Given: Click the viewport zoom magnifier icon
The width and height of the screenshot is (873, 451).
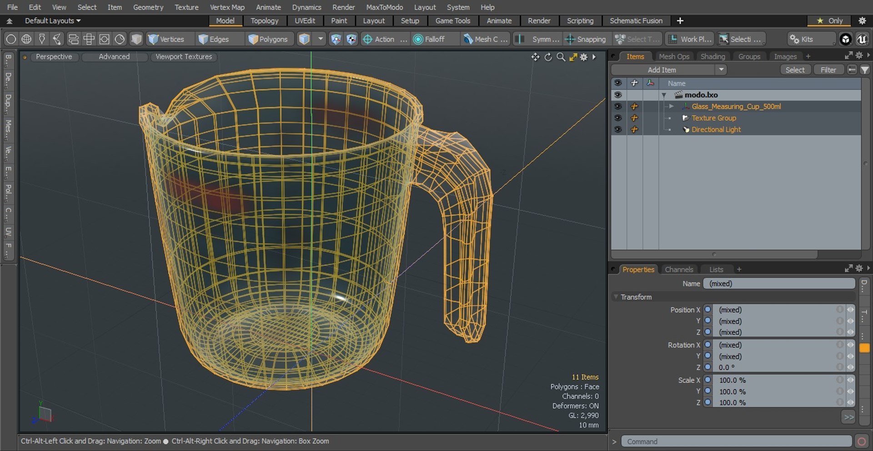Looking at the screenshot, I should click(x=561, y=57).
